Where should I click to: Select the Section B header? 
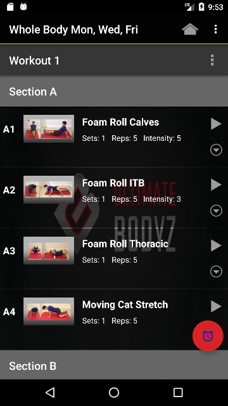click(x=114, y=365)
